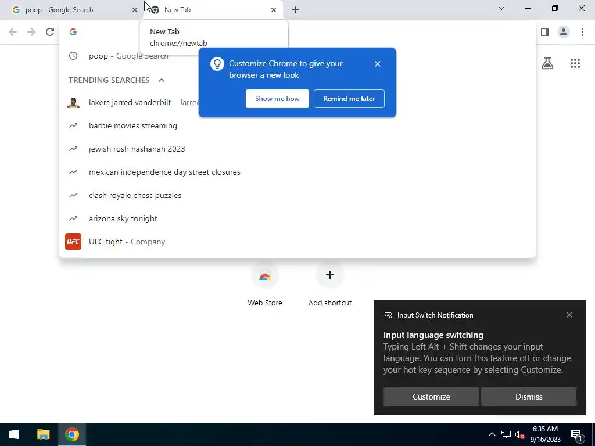The height and width of the screenshot is (446, 595).
Task: Switch to 'poop - Google Search' tab
Action: click(x=72, y=10)
